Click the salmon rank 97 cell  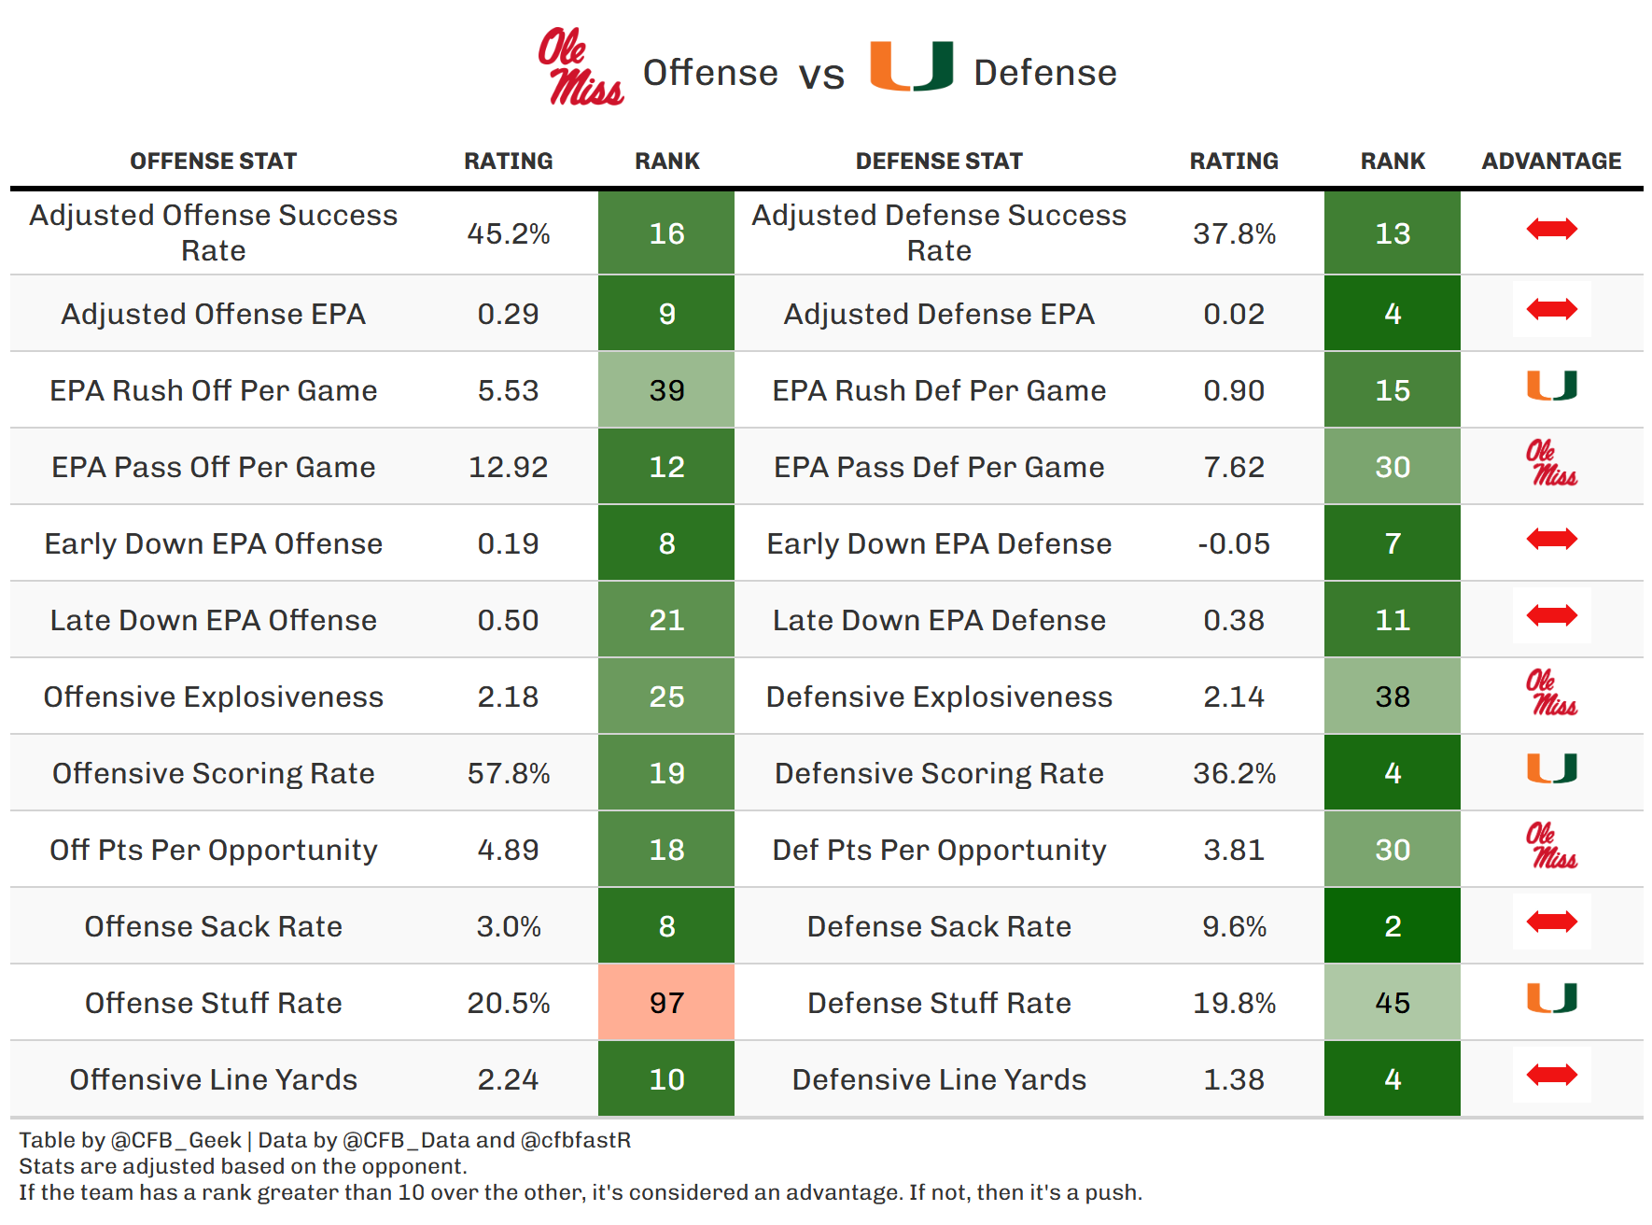666,1003
